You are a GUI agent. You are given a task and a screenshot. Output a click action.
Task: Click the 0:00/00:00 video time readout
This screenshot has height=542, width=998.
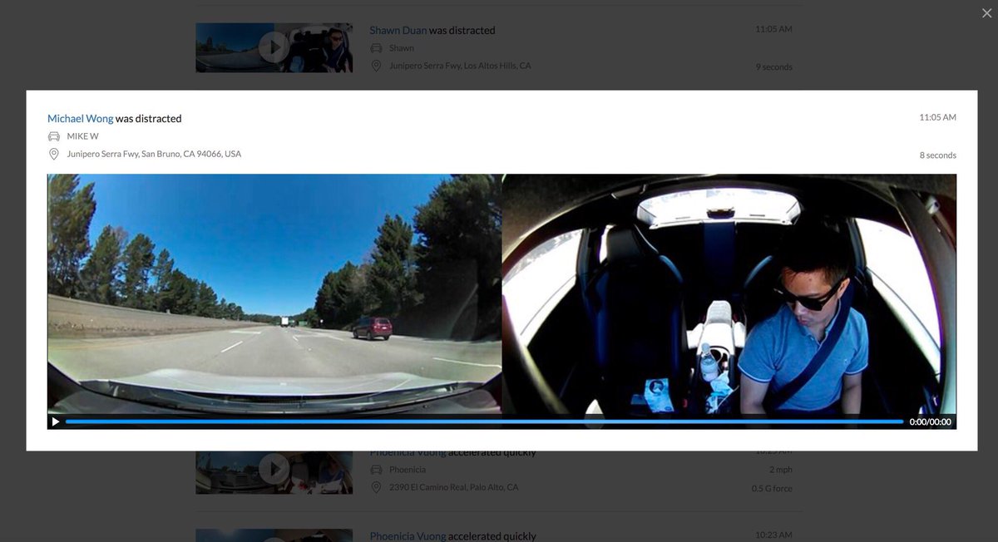pos(930,422)
